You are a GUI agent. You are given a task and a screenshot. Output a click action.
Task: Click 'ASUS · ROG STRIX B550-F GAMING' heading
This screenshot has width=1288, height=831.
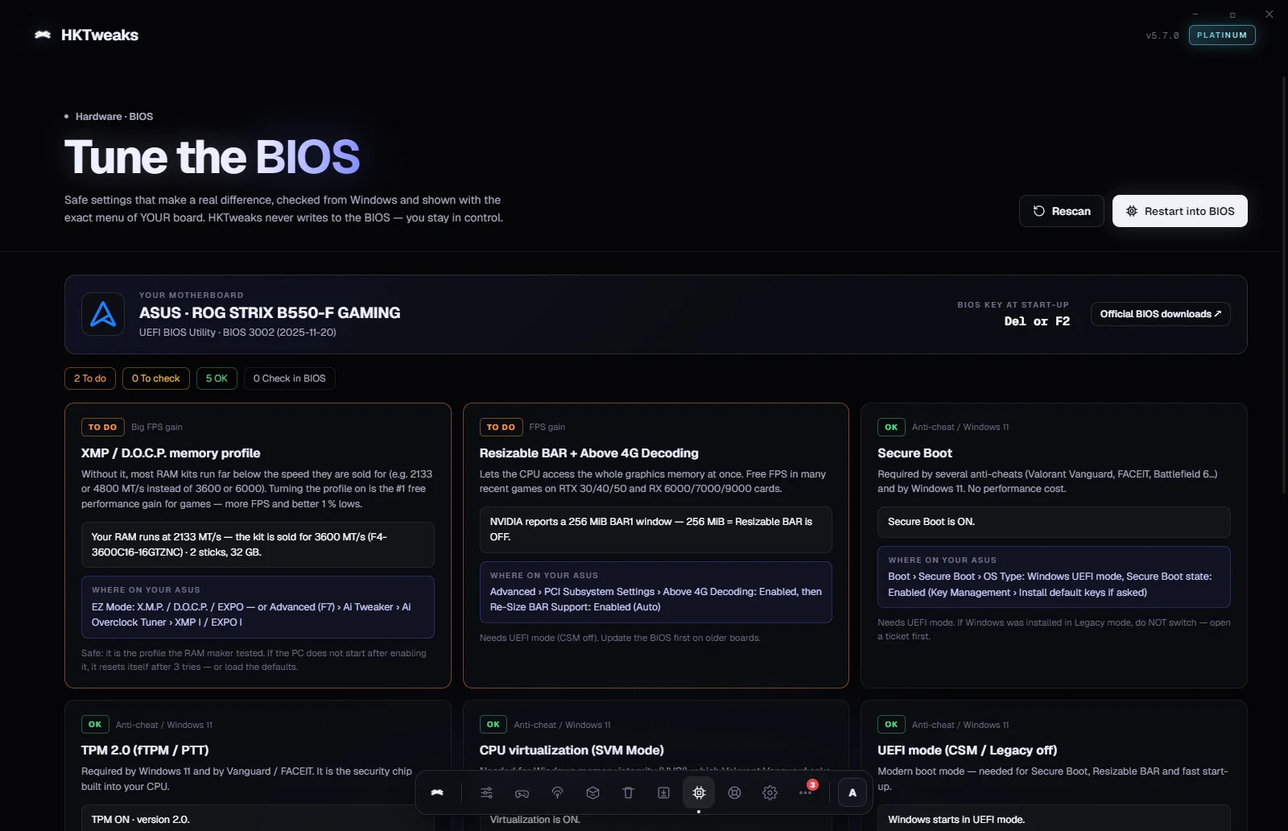pyautogui.click(x=270, y=313)
